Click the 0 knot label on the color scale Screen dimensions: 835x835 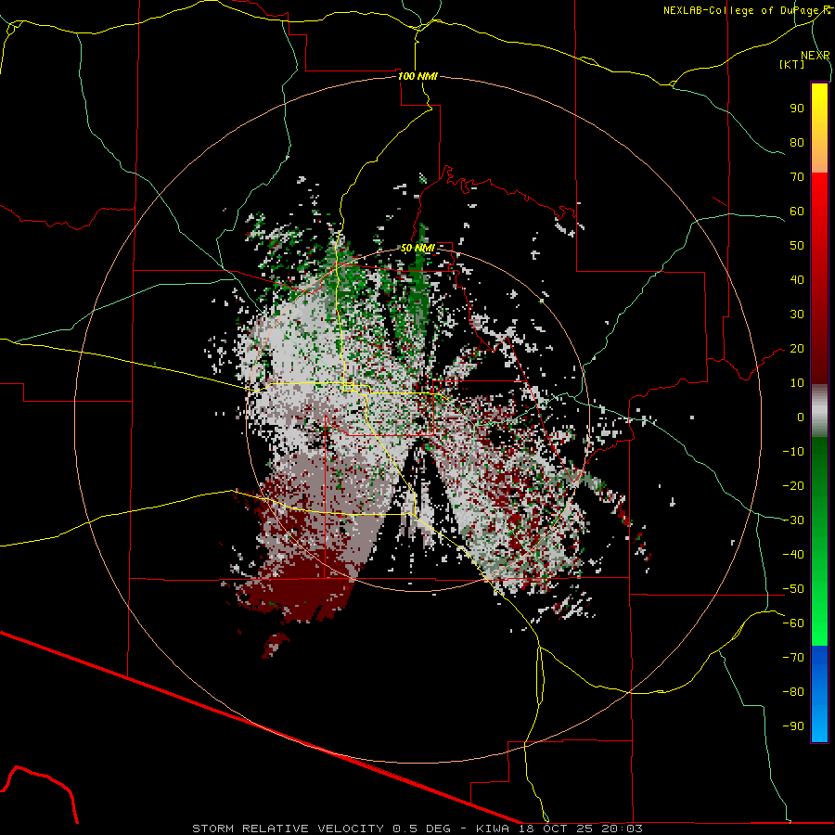(801, 417)
